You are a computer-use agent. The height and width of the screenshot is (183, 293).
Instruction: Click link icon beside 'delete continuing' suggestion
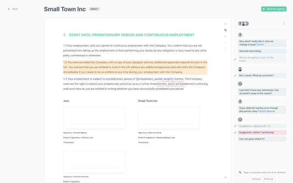tap(235, 132)
